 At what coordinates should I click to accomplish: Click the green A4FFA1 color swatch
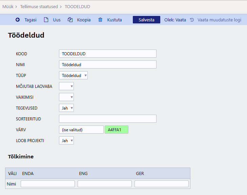coord(117,130)
